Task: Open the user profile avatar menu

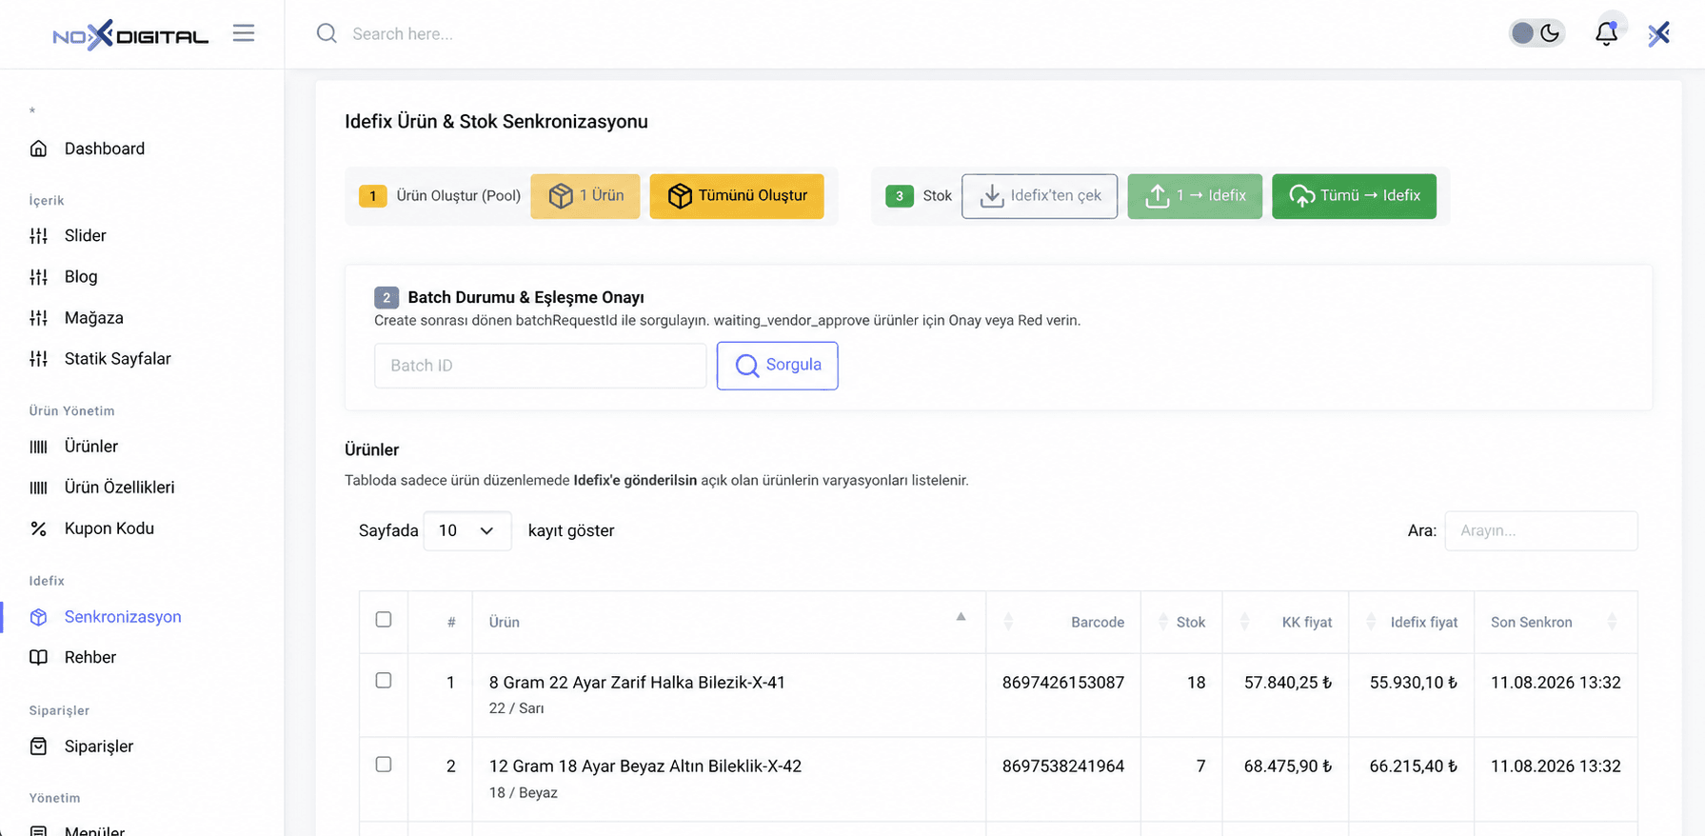Action: pos(1659,33)
